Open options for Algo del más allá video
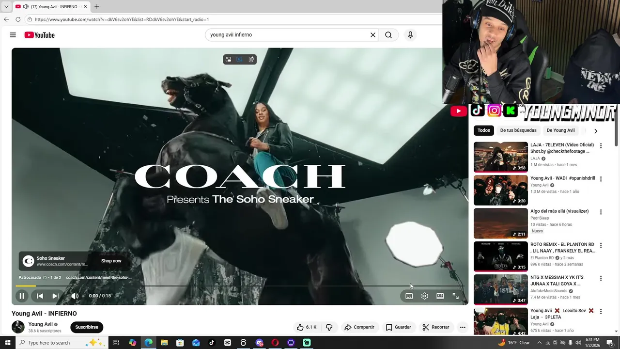 601,212
